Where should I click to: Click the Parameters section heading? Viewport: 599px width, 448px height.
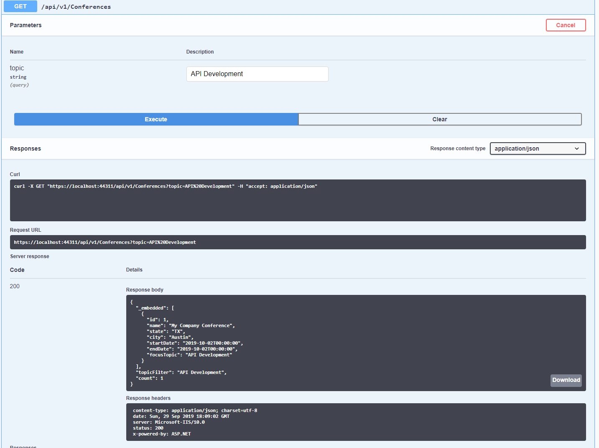click(26, 25)
